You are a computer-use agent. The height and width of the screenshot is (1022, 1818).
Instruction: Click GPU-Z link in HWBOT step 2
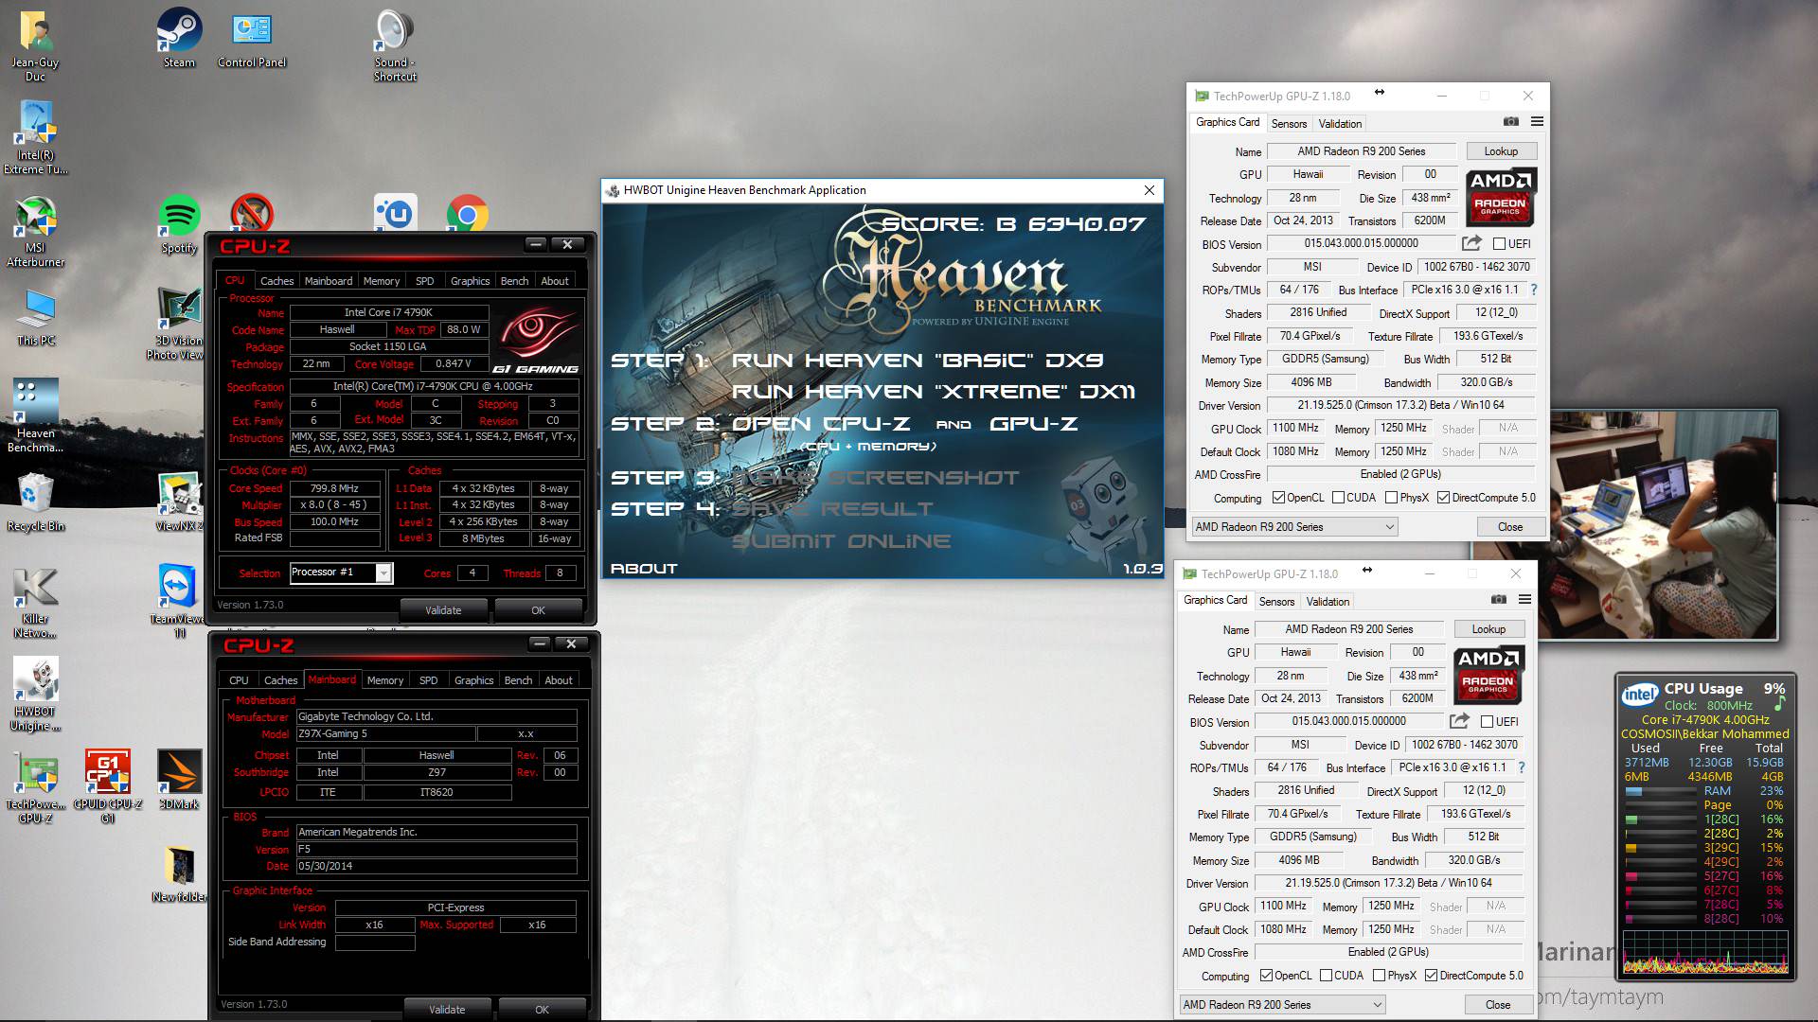[x=1034, y=424]
